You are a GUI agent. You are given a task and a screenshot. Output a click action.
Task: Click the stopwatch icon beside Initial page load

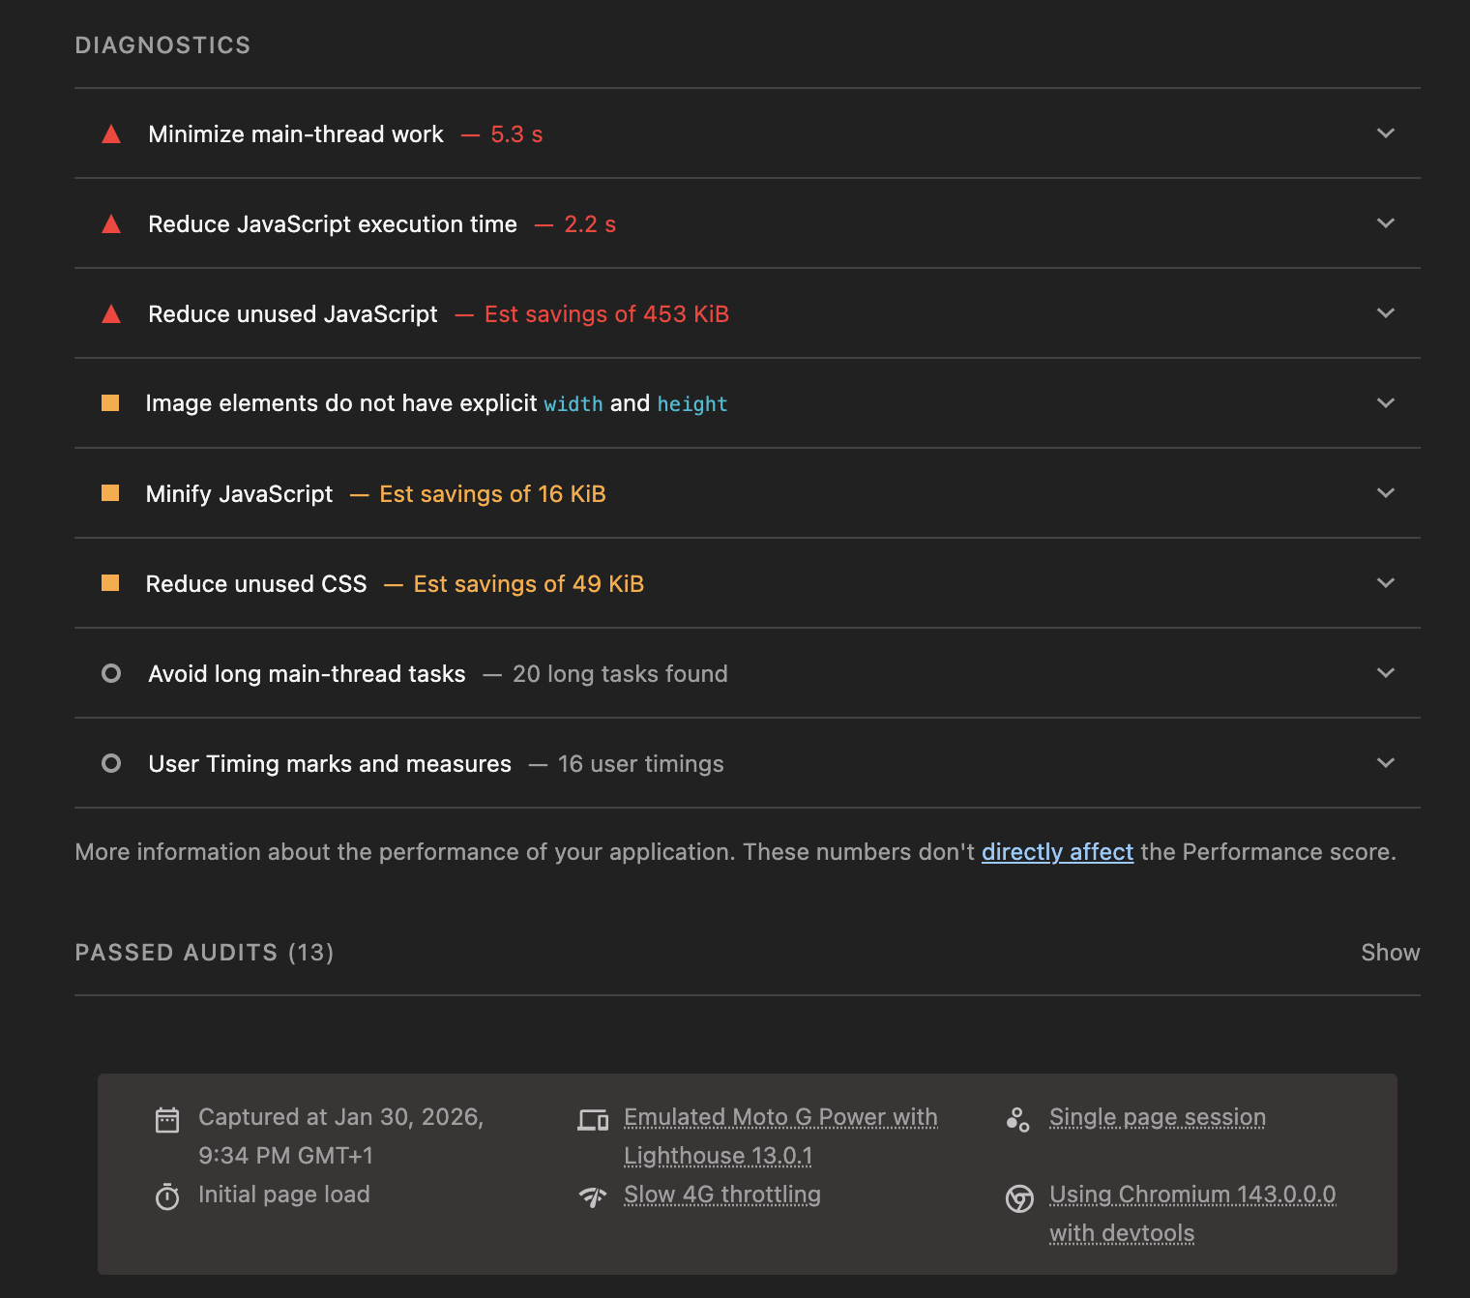167,1196
